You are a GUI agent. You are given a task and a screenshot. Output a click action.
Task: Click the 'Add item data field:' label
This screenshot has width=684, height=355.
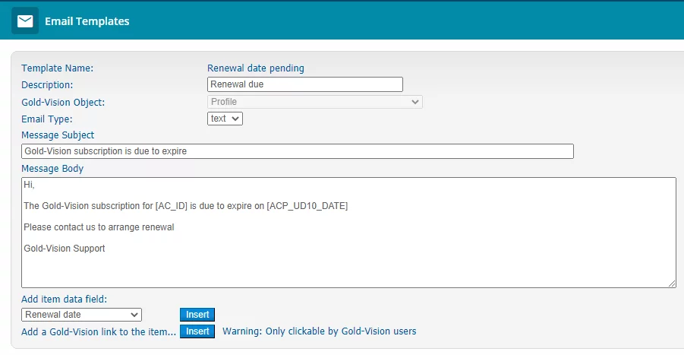tap(64, 299)
